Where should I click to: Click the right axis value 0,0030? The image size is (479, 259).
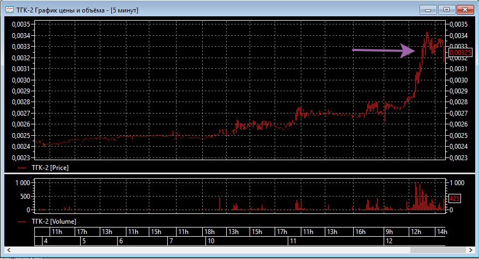[458, 80]
